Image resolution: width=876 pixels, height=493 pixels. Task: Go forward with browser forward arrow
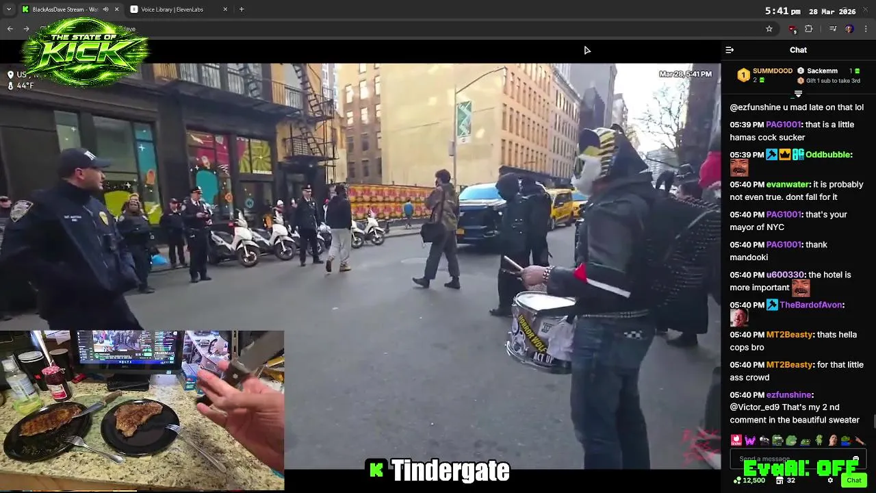point(26,29)
